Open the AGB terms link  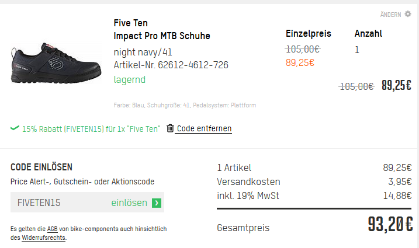[52, 229]
